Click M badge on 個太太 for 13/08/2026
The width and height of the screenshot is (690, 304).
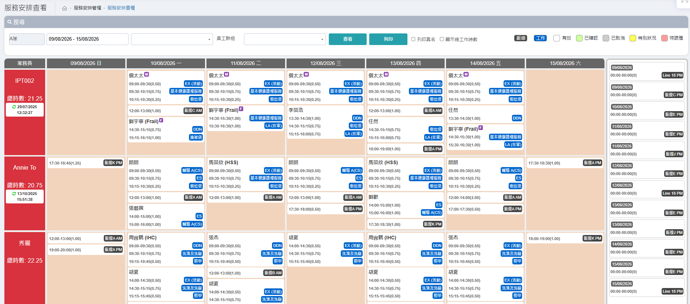point(386,74)
